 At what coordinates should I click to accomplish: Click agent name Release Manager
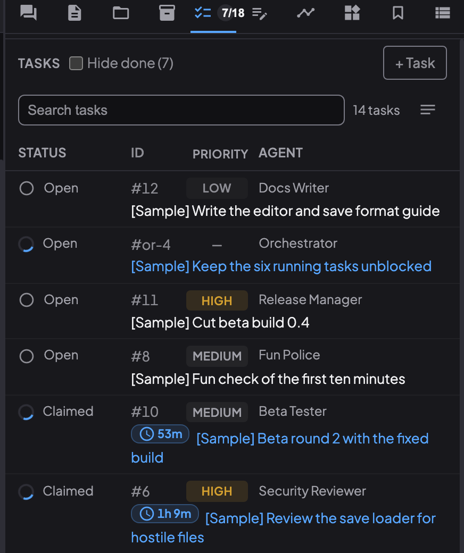click(310, 300)
